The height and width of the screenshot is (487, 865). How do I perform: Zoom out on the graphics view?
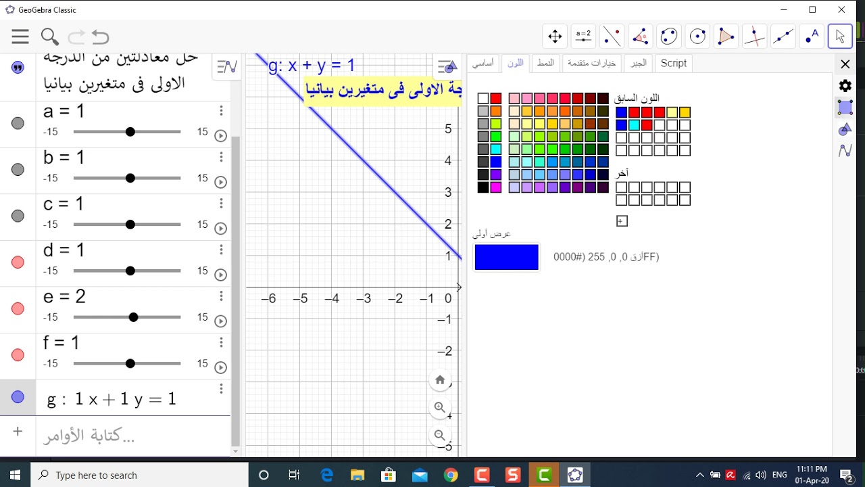click(x=440, y=436)
